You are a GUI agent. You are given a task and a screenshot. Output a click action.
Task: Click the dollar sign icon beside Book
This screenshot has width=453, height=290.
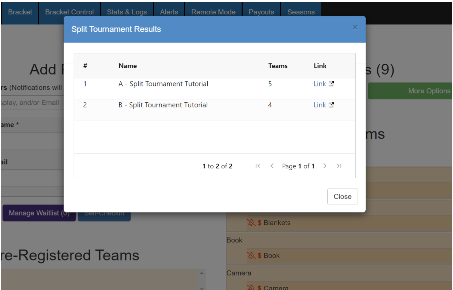coord(260,255)
